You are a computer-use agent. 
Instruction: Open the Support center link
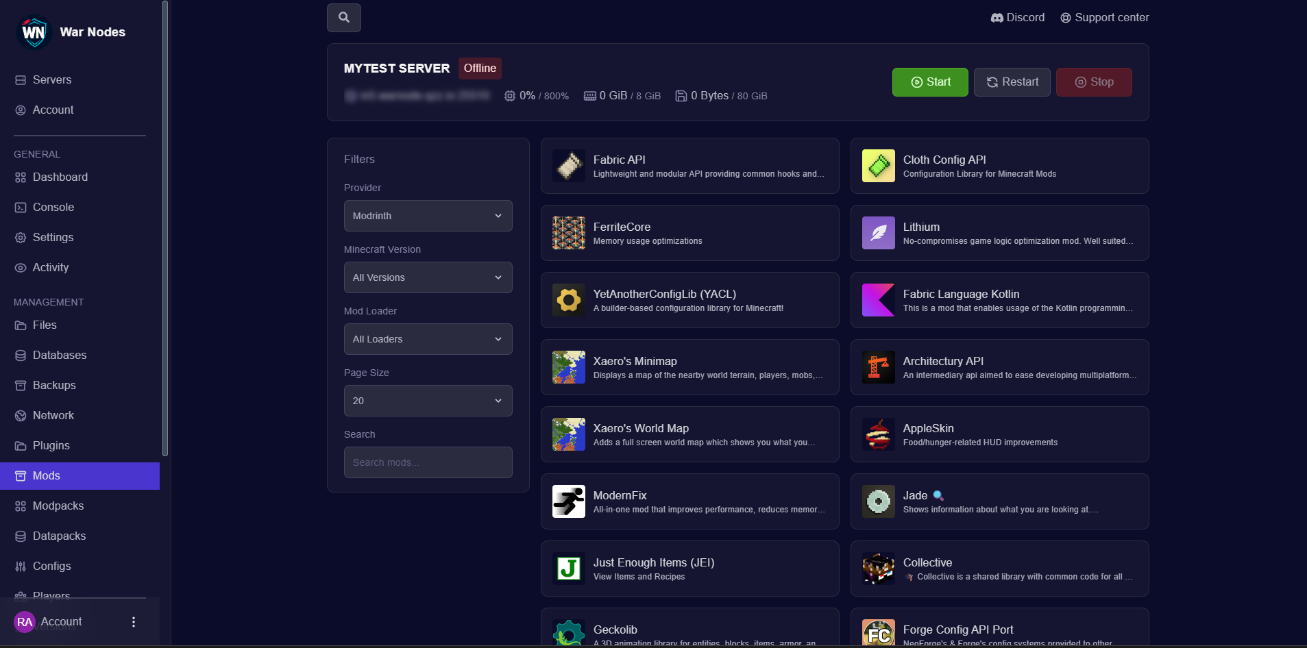tap(1104, 18)
